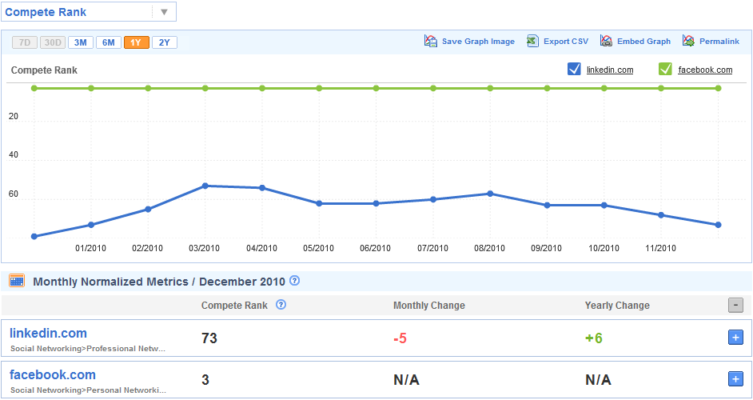
Task: Uncheck the linkedin.com series checkbox
Action: tap(574, 70)
